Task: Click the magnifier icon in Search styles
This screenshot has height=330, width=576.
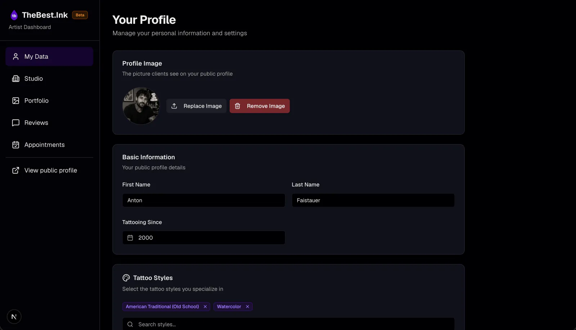Action: tap(130, 324)
